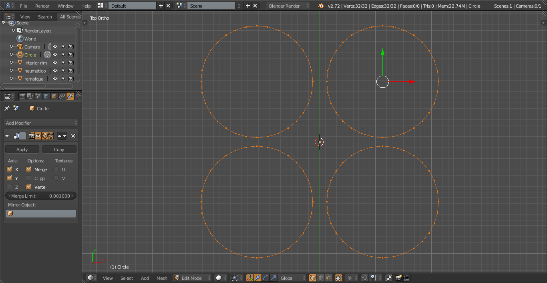Switch to edge select mode
The height and width of the screenshot is (283, 547).
321,278
